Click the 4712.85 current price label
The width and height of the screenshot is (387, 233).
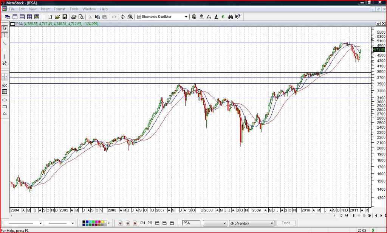[x=379, y=50]
